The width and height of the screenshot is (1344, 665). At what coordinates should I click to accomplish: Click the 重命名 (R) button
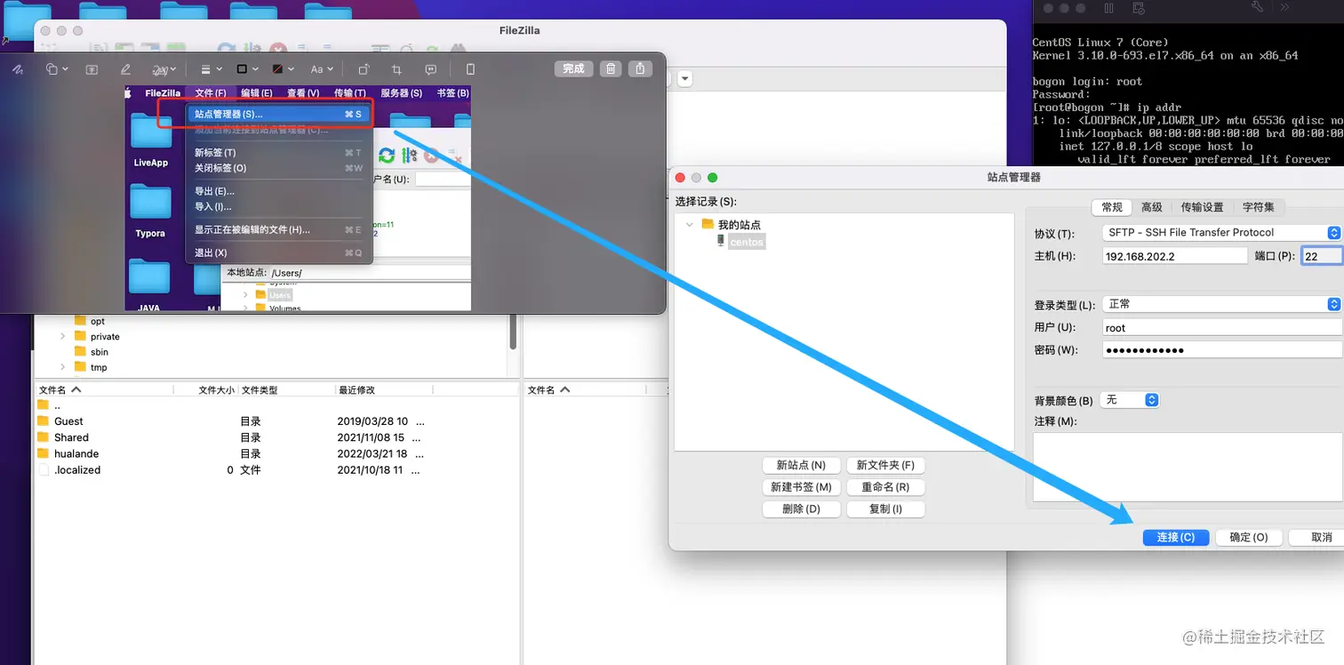pyautogui.click(x=885, y=487)
